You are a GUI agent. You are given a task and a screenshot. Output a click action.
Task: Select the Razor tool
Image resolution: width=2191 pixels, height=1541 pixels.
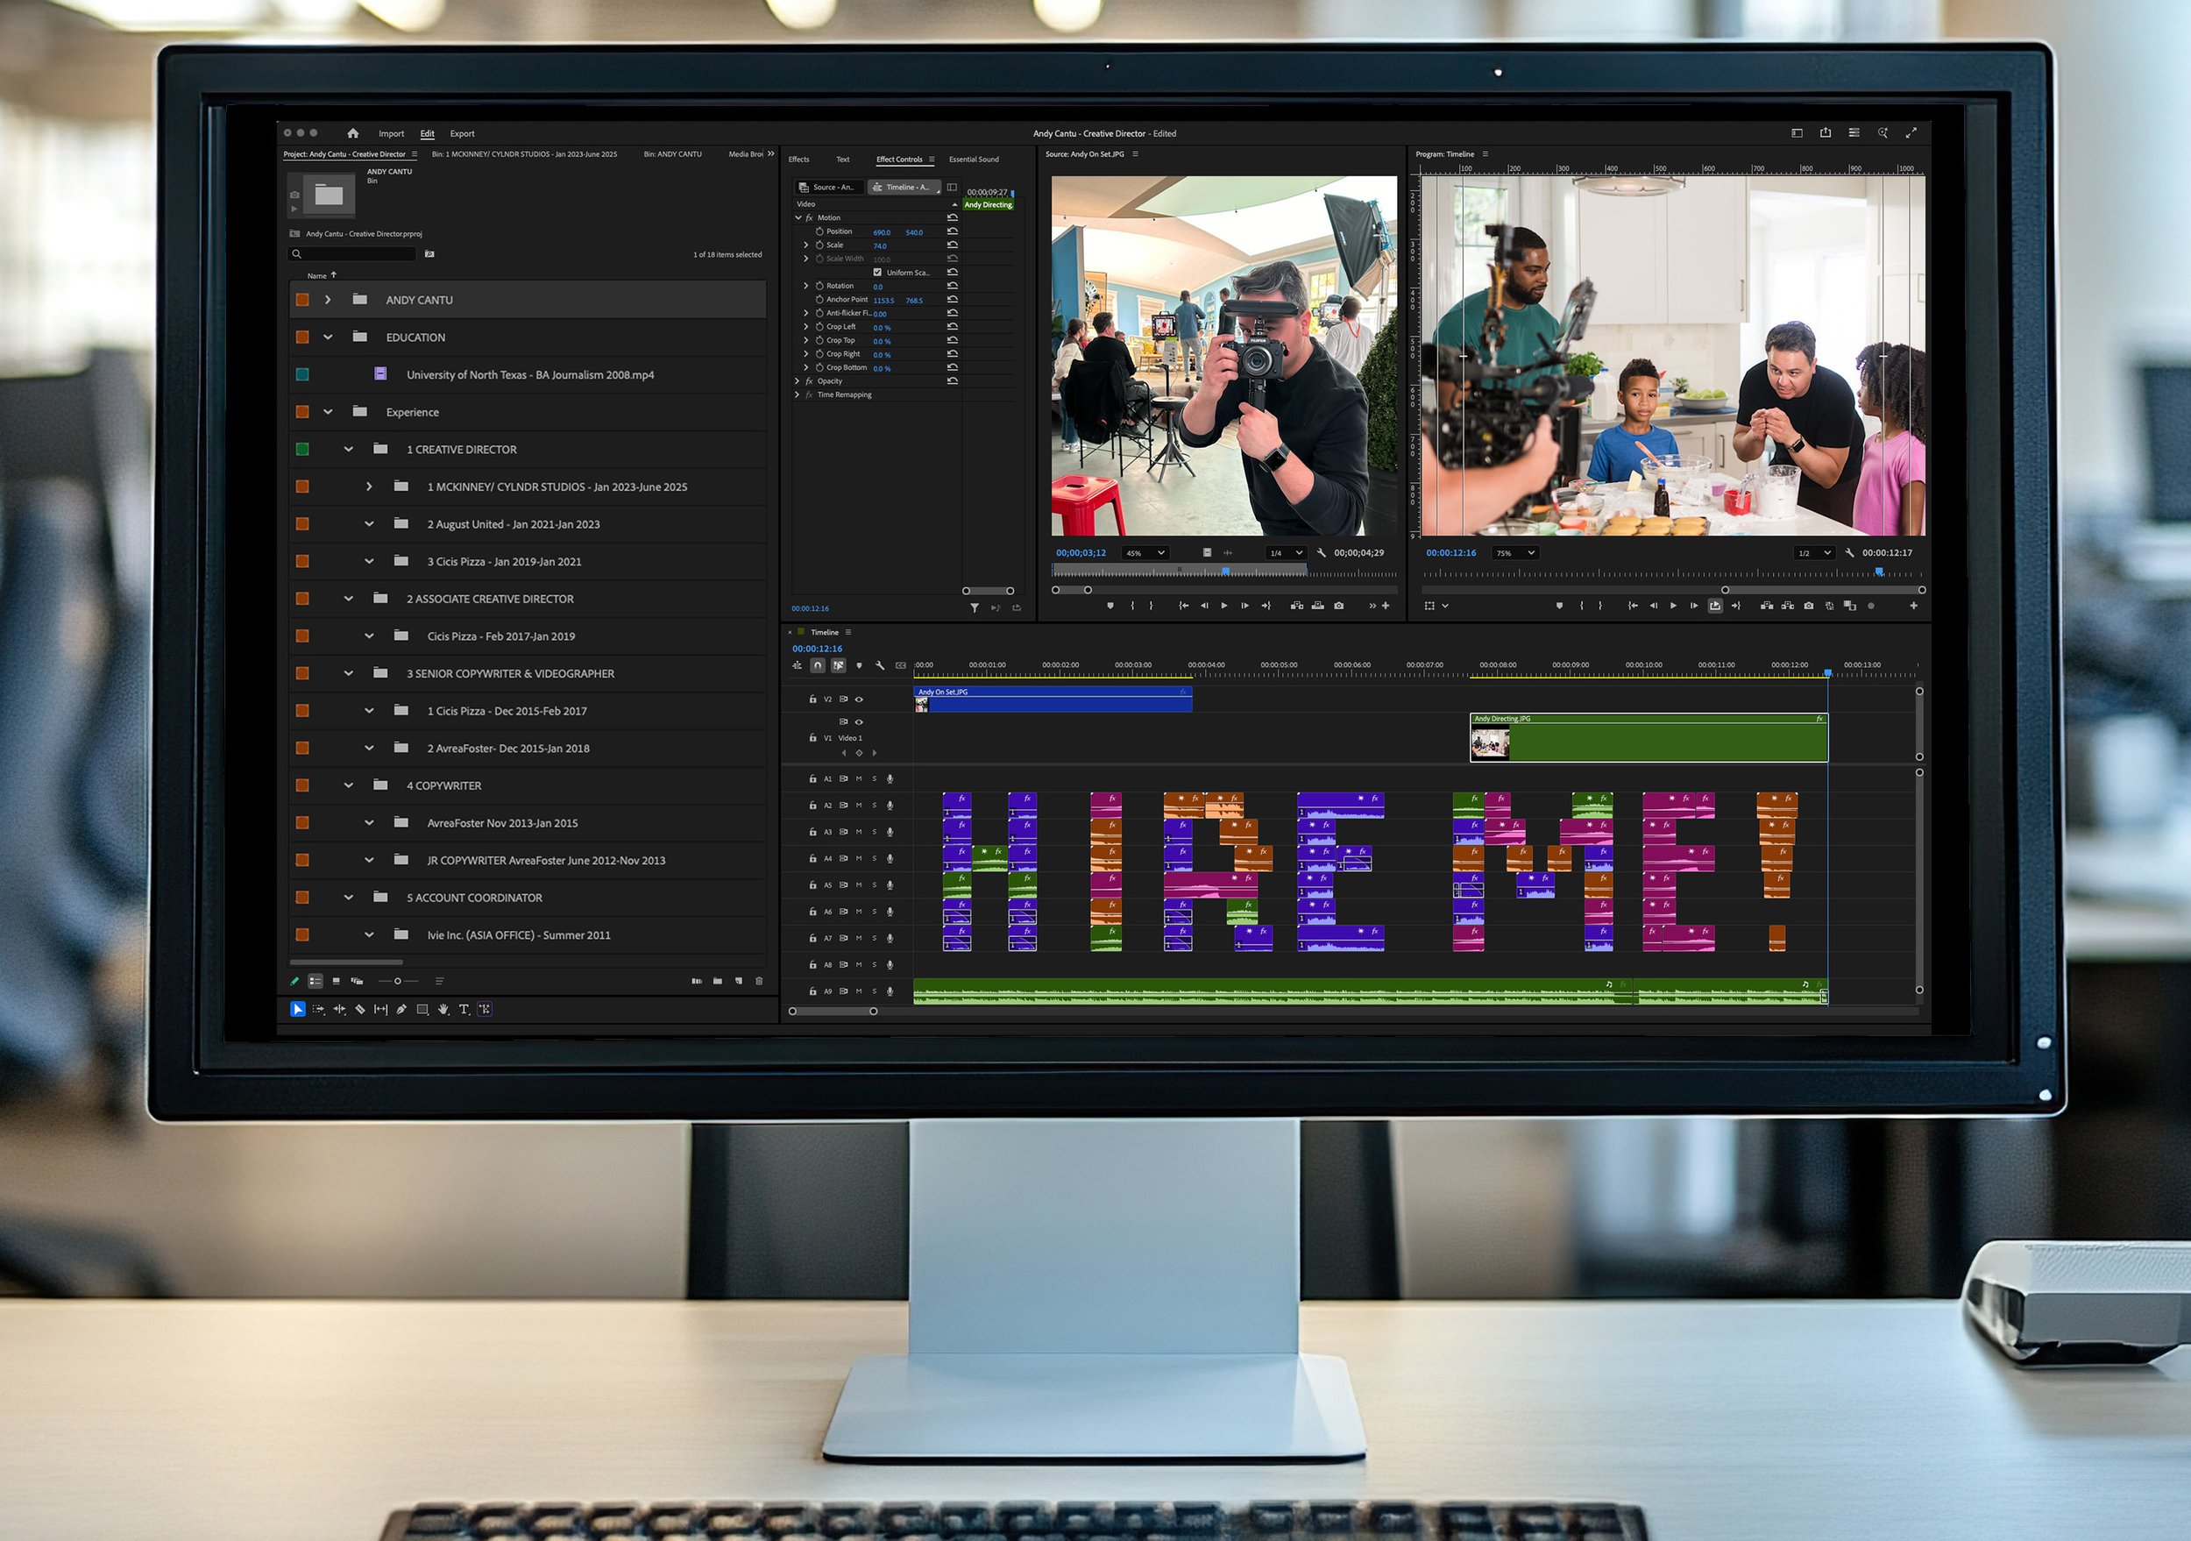[x=359, y=1009]
